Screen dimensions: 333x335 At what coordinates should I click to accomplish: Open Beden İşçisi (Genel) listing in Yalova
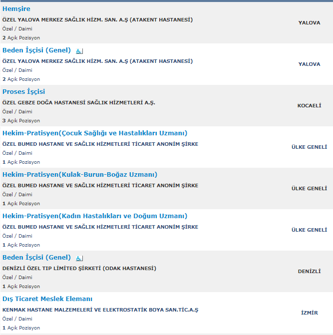[36, 50]
